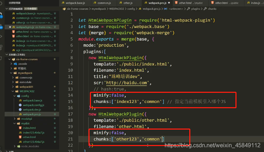Click HTML5 icon of index.html in mydist

pyautogui.click(x=20, y=128)
